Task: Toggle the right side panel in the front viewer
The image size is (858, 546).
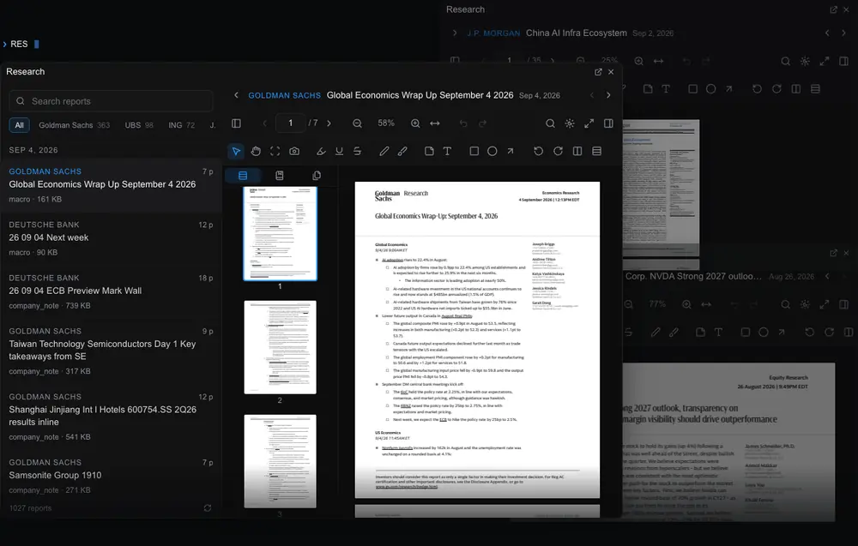Action: coord(608,123)
